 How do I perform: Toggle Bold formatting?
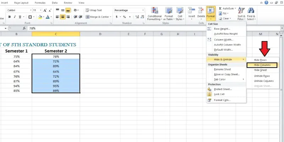point(10,17)
